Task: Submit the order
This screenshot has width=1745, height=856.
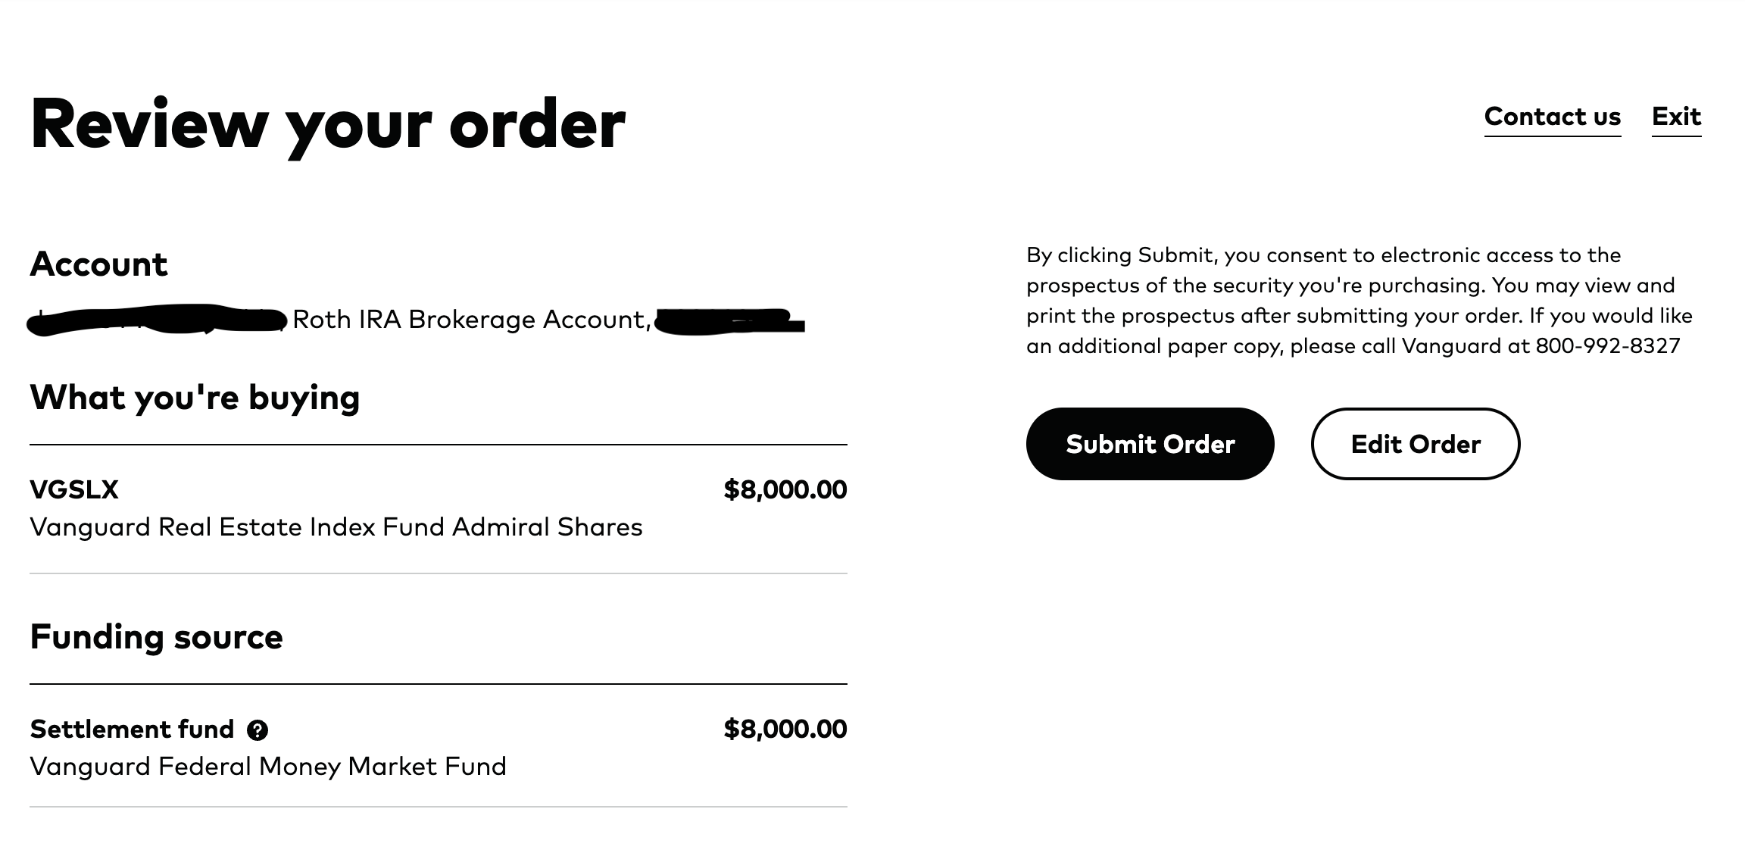Action: [x=1150, y=444]
